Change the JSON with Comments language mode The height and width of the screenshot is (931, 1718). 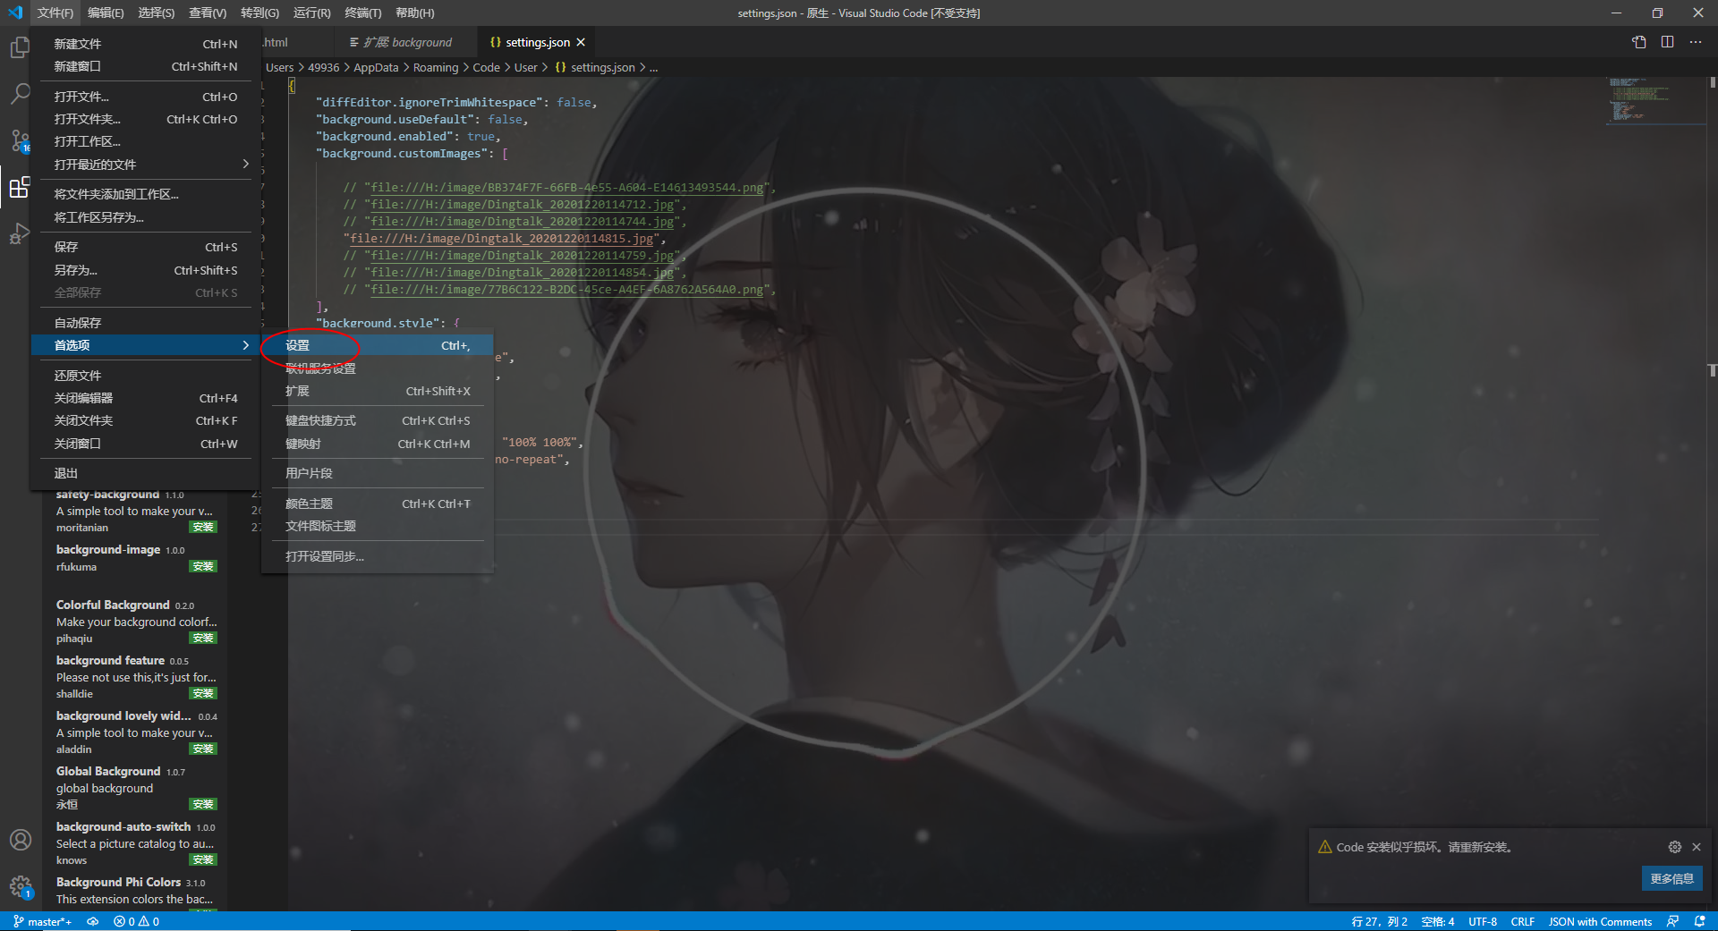click(1600, 921)
